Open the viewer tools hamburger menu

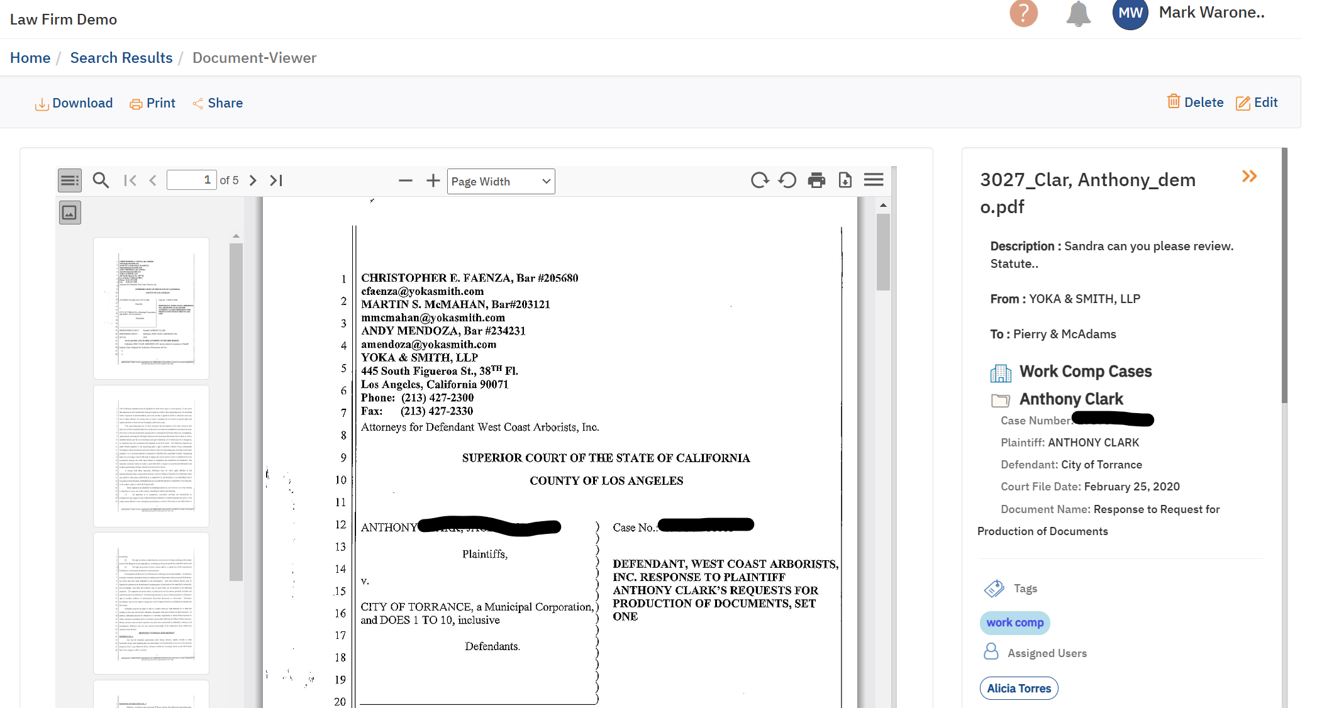[x=874, y=180]
